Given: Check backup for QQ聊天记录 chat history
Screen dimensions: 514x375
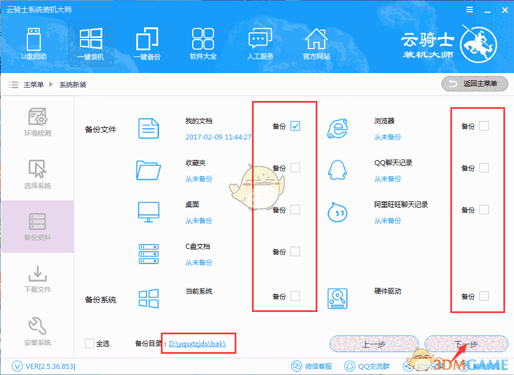Looking at the screenshot, I should [483, 167].
